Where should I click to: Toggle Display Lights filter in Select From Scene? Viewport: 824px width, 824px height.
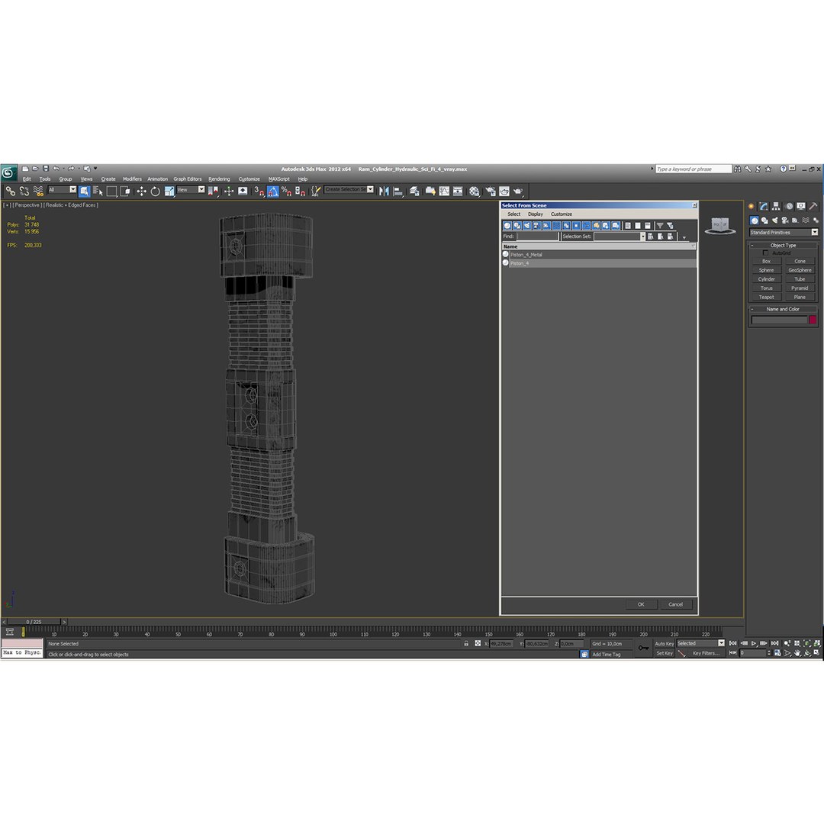click(x=527, y=225)
